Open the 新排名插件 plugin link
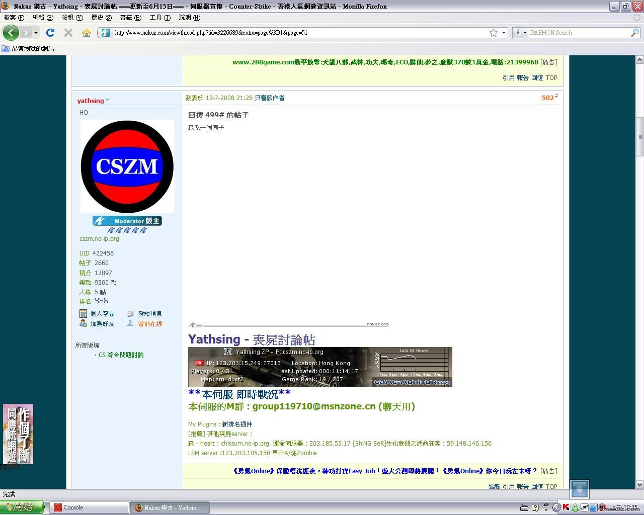644x515 pixels. click(x=237, y=424)
